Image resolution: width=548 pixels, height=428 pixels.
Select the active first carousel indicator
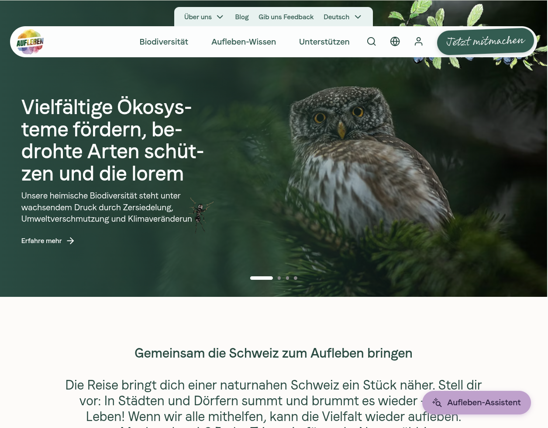[x=262, y=278]
